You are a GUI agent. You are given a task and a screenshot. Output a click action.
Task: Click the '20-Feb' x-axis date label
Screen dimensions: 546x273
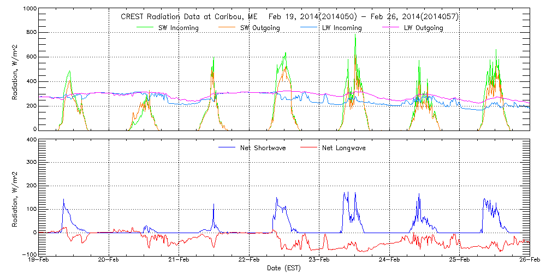[x=109, y=260]
